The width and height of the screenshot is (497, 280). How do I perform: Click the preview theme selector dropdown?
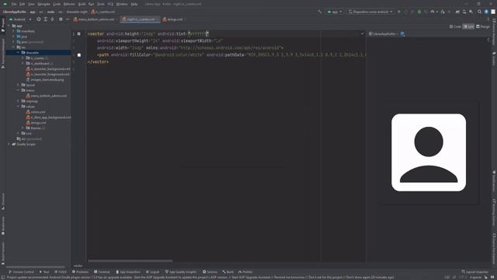384,34
